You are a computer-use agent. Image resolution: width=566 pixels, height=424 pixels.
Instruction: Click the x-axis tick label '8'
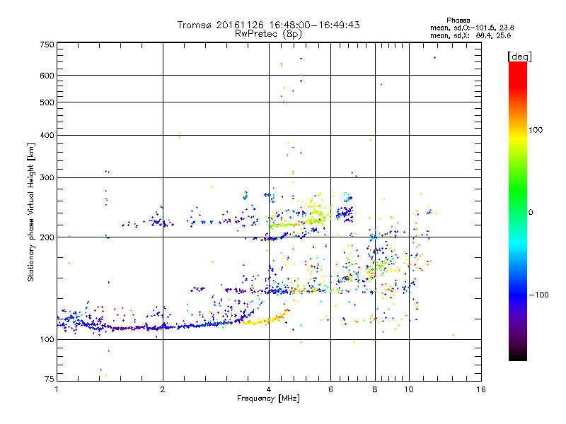click(375, 389)
